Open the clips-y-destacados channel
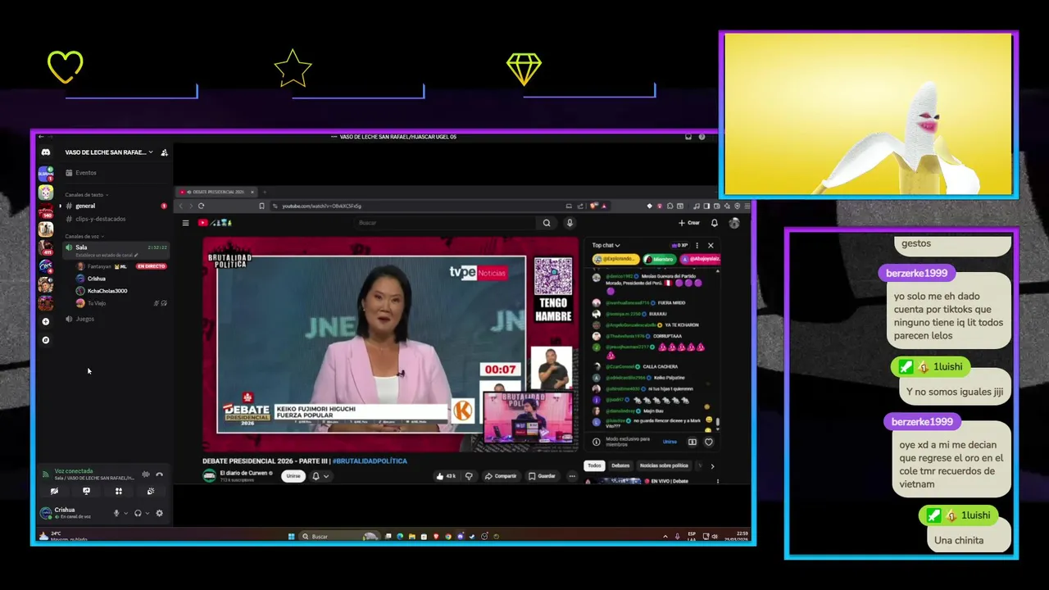This screenshot has width=1049, height=590. point(100,219)
